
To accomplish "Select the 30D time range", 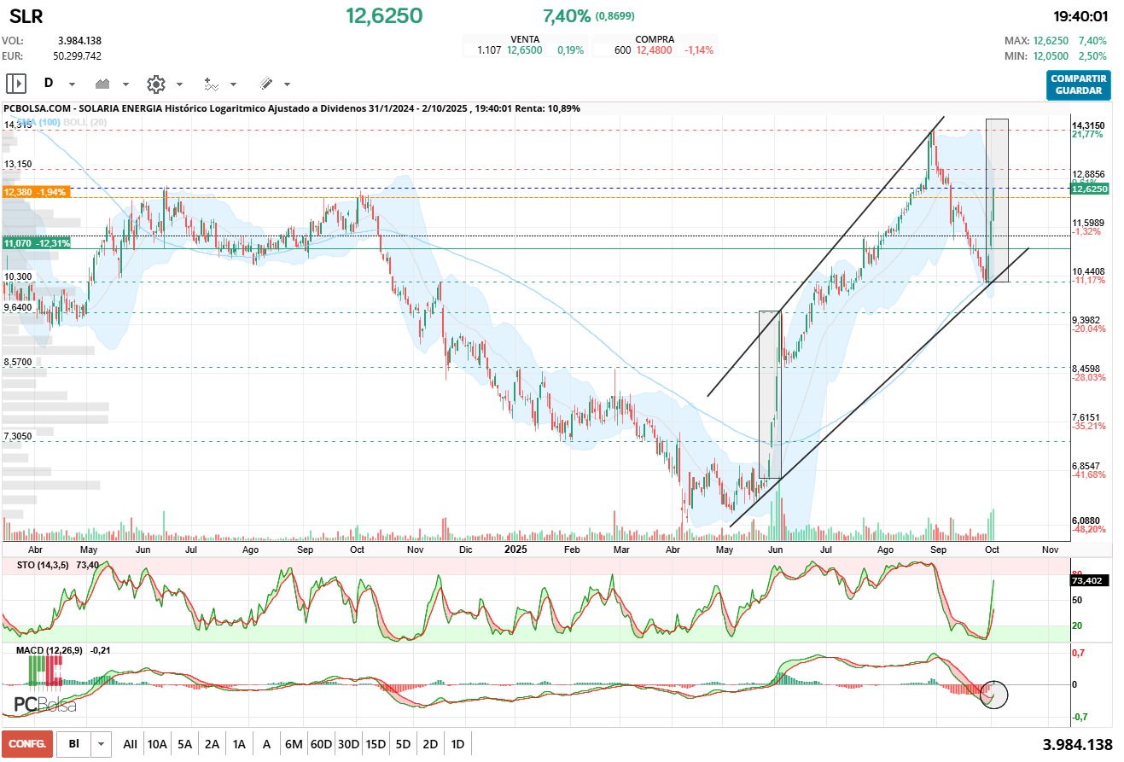I will point(348,744).
